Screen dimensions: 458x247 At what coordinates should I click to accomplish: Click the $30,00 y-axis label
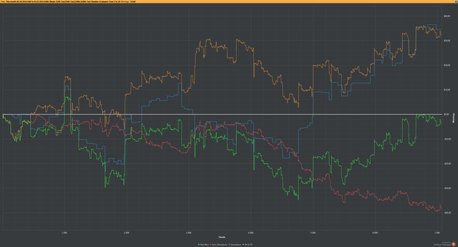pyautogui.click(x=447, y=41)
